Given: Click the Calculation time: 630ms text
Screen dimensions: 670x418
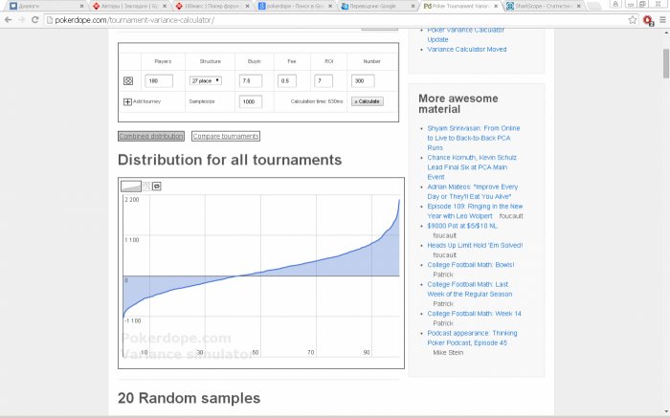Looking at the screenshot, I should click(x=317, y=101).
